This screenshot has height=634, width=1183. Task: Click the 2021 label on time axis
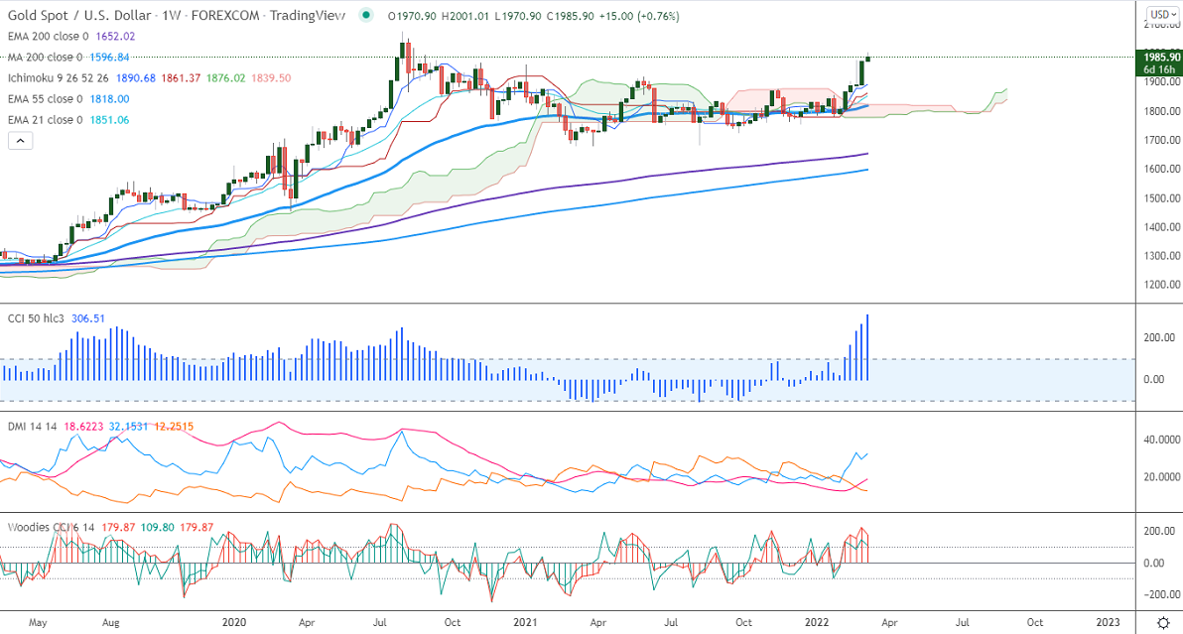click(x=525, y=623)
